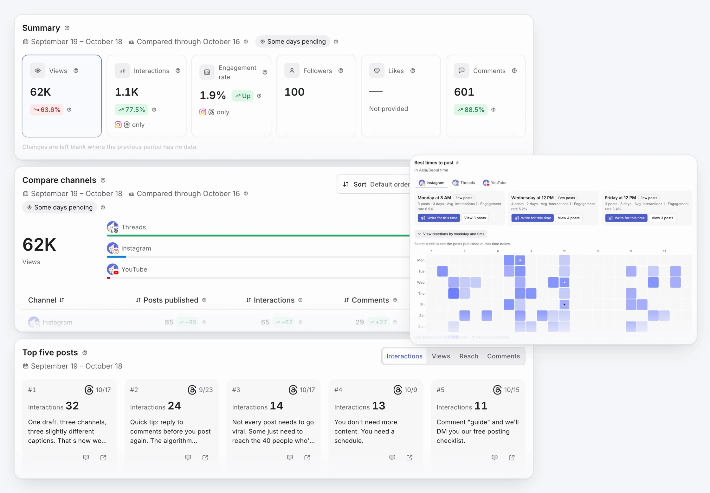The height and width of the screenshot is (493, 710).
Task: Select the Interactions summary card
Action: (x=146, y=96)
